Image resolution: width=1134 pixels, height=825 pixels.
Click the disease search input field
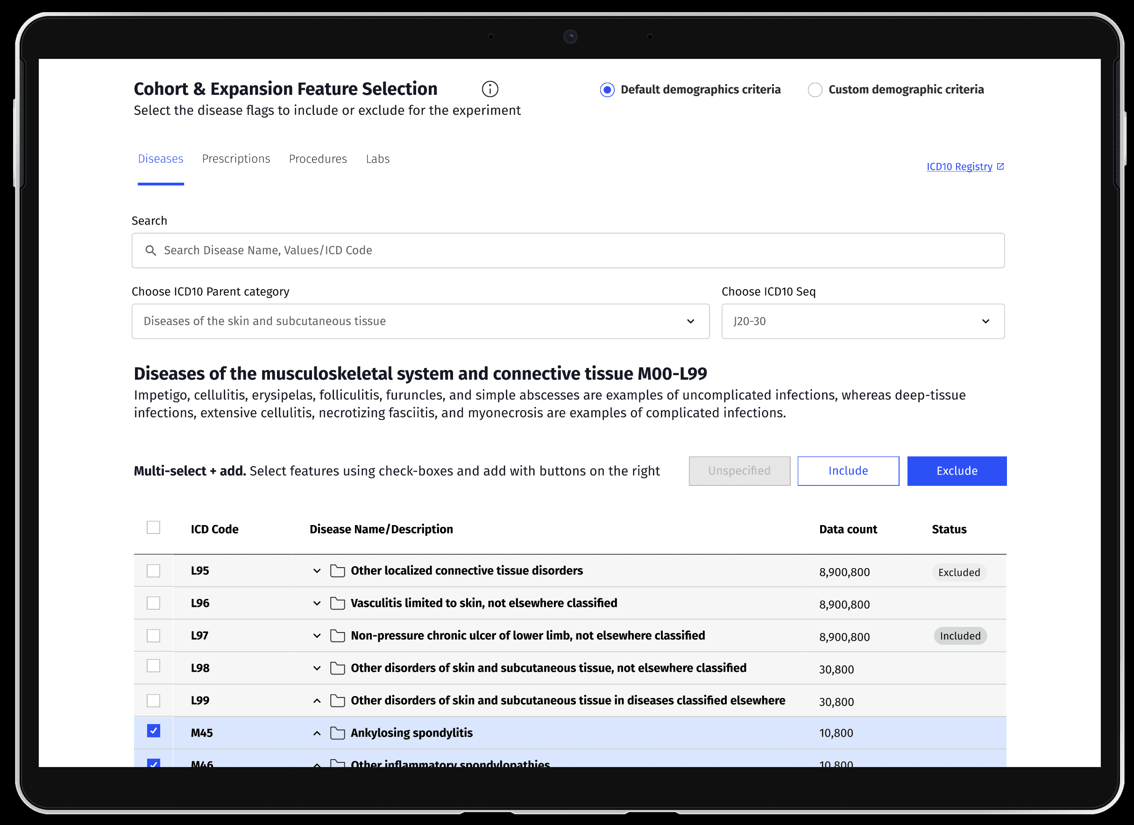[x=567, y=250]
